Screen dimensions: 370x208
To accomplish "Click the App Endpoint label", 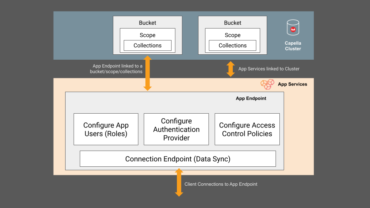I will tap(251, 98).
